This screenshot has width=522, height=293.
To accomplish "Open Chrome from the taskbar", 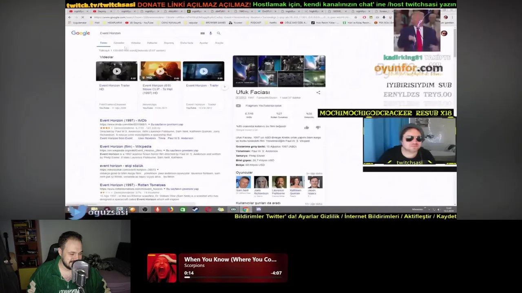I will tap(246, 210).
